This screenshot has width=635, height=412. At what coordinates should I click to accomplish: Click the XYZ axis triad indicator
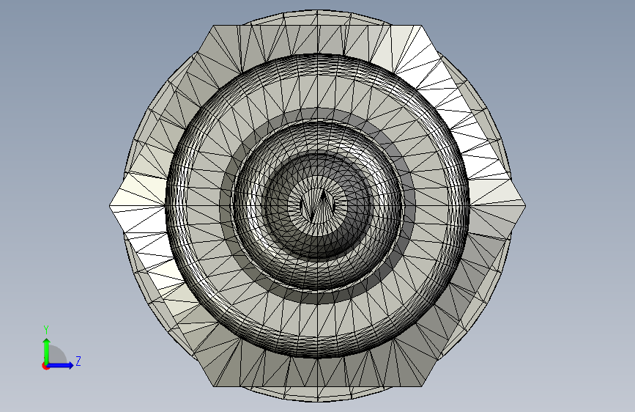(61, 348)
